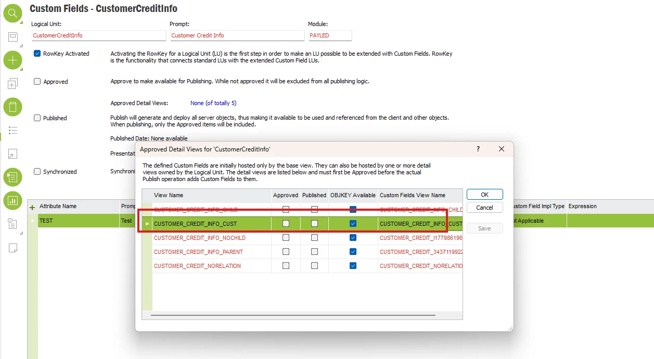Tick Approved for CUSTOMER_CREDIT_INFO_NOCHILD row

pyautogui.click(x=286, y=238)
